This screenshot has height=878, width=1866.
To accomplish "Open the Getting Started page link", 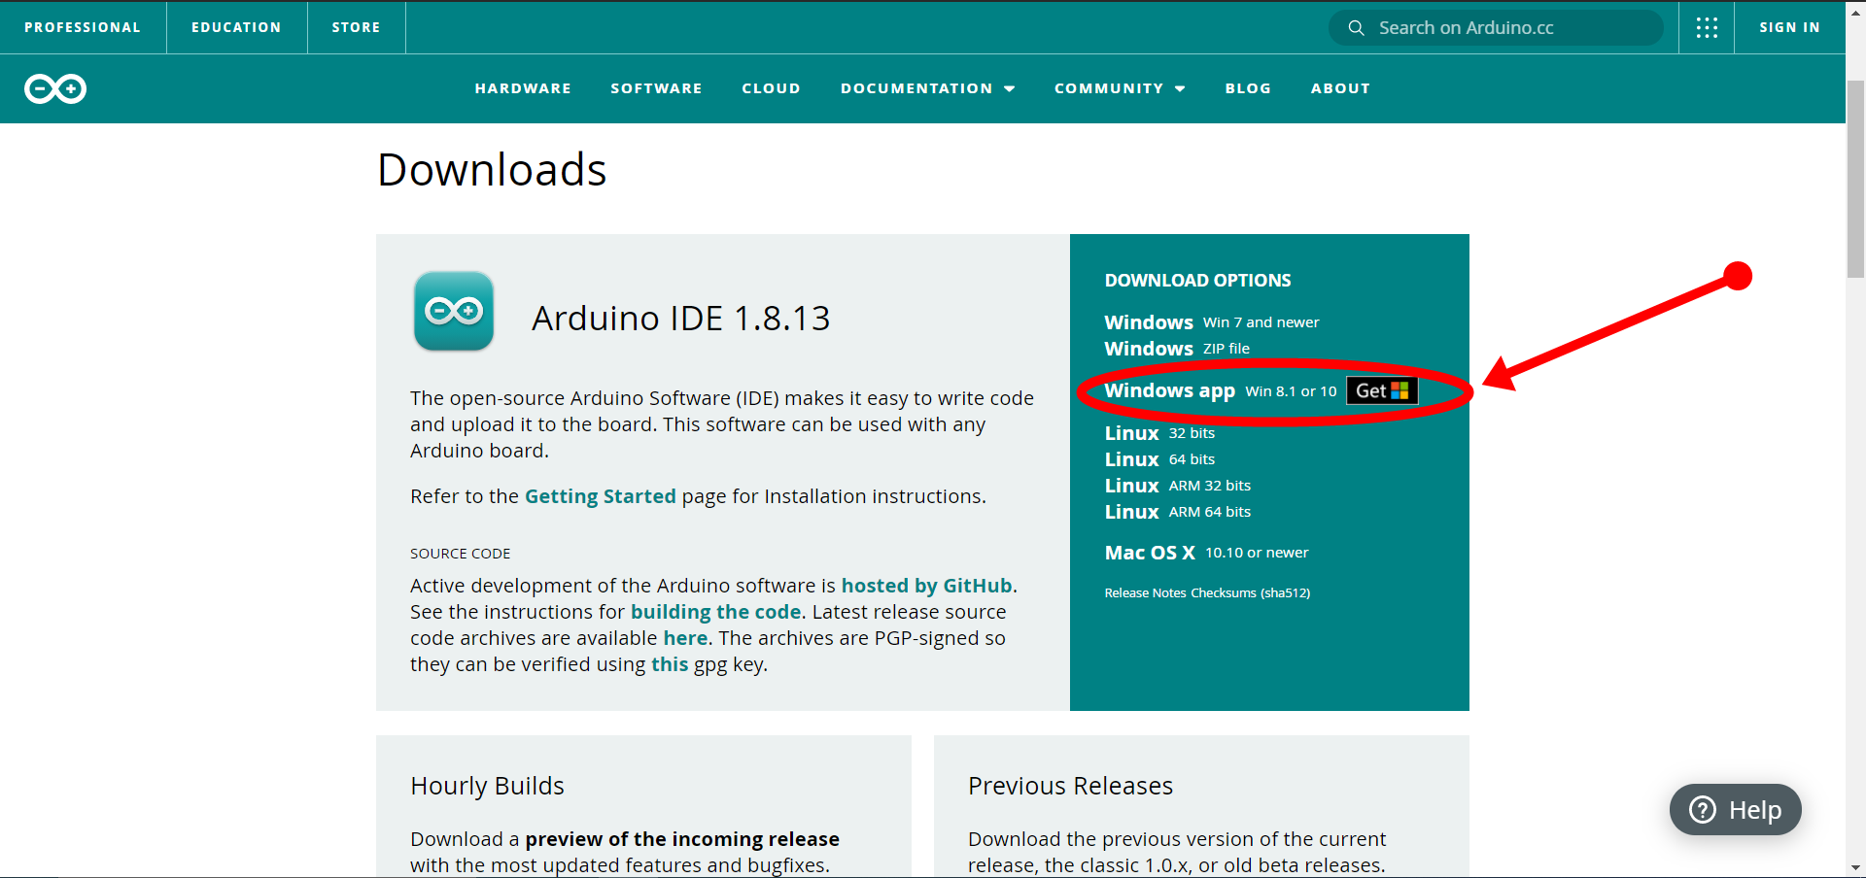I will pyautogui.click(x=600, y=496).
